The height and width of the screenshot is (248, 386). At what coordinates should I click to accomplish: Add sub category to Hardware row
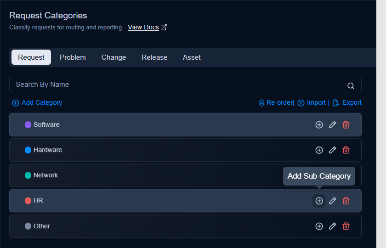319,150
